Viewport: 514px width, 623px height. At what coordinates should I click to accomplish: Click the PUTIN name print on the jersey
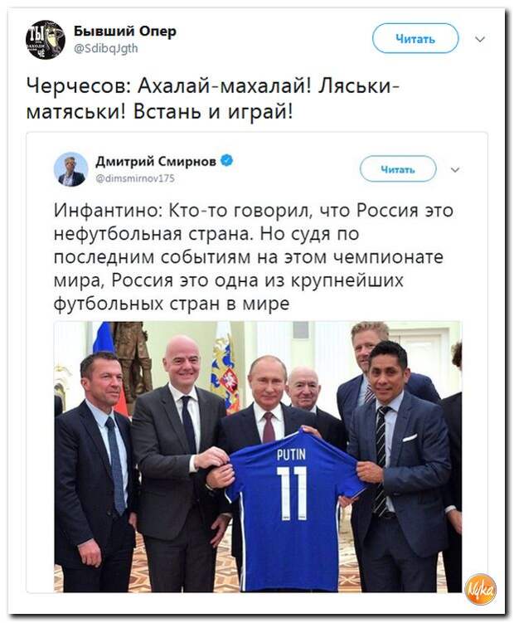click(292, 454)
